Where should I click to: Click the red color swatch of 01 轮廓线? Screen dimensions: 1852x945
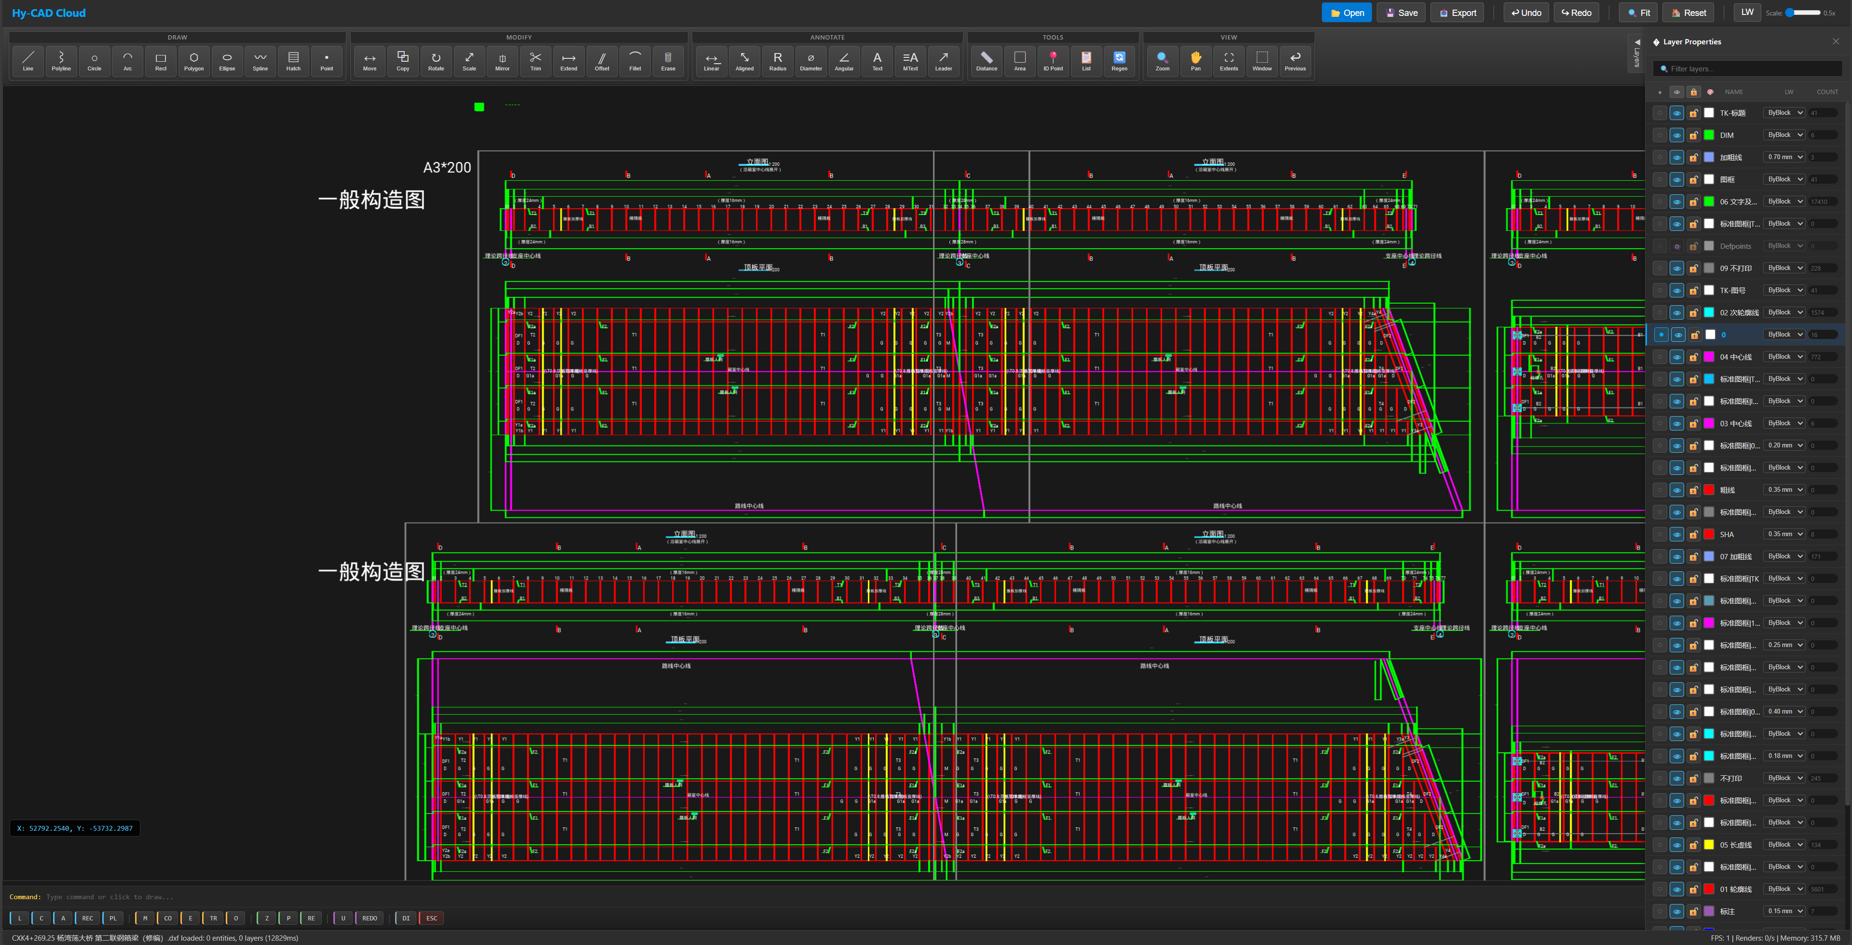(1709, 889)
